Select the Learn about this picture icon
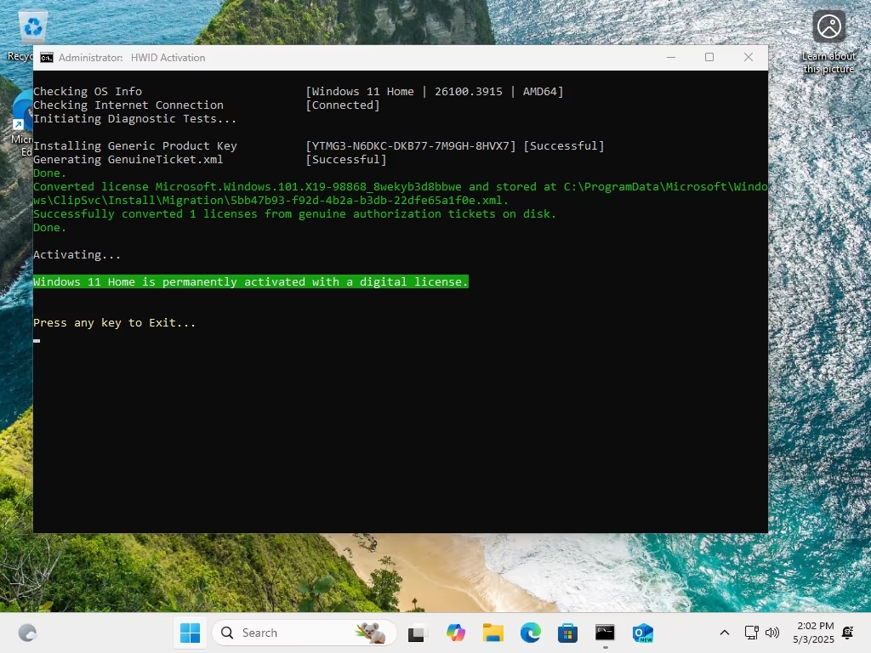 [x=828, y=42]
